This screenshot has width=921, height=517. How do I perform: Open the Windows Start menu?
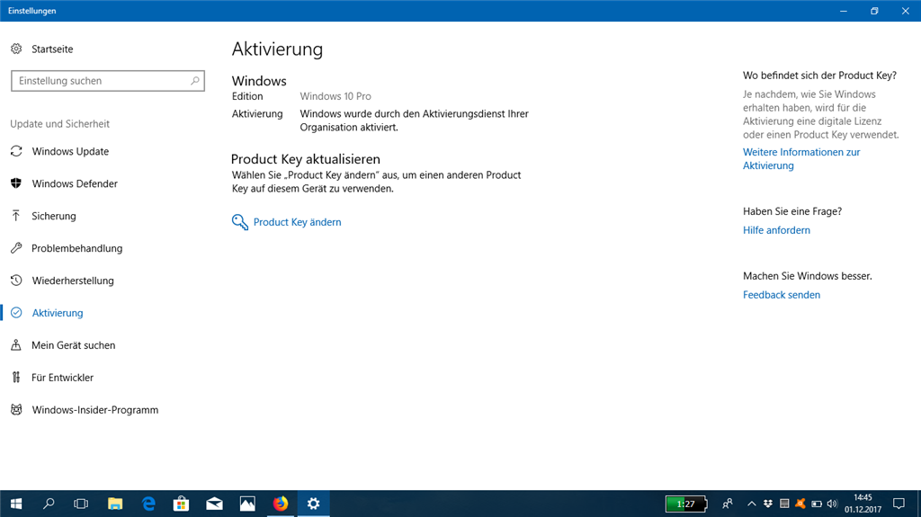(16, 504)
